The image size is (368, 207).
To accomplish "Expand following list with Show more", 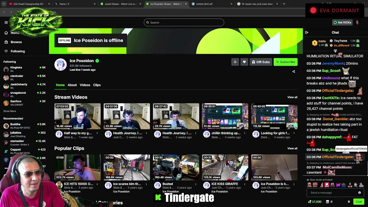I will point(9,111).
